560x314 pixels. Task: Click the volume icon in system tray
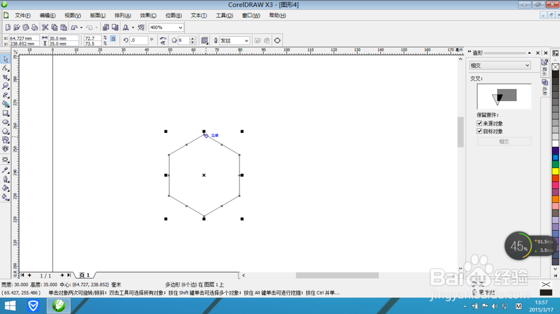(494, 306)
